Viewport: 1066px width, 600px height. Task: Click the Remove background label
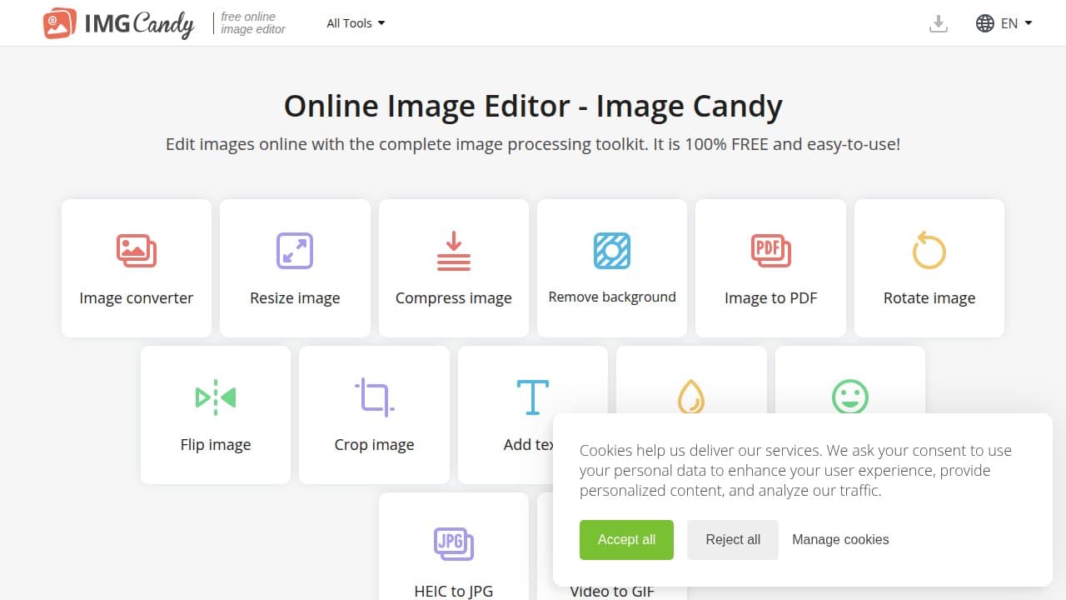[x=612, y=297]
